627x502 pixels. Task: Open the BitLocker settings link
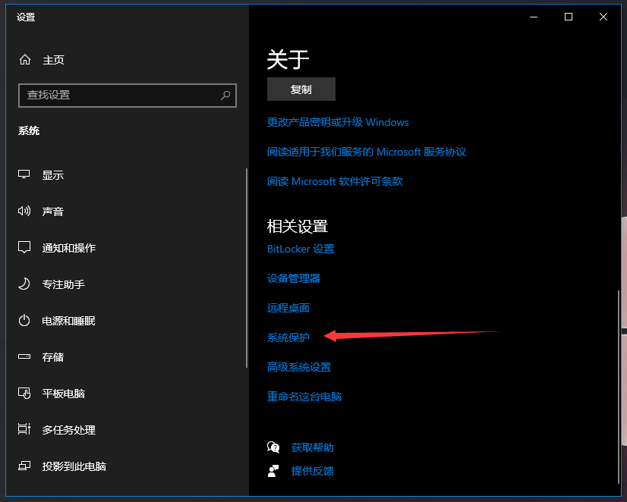tap(301, 249)
